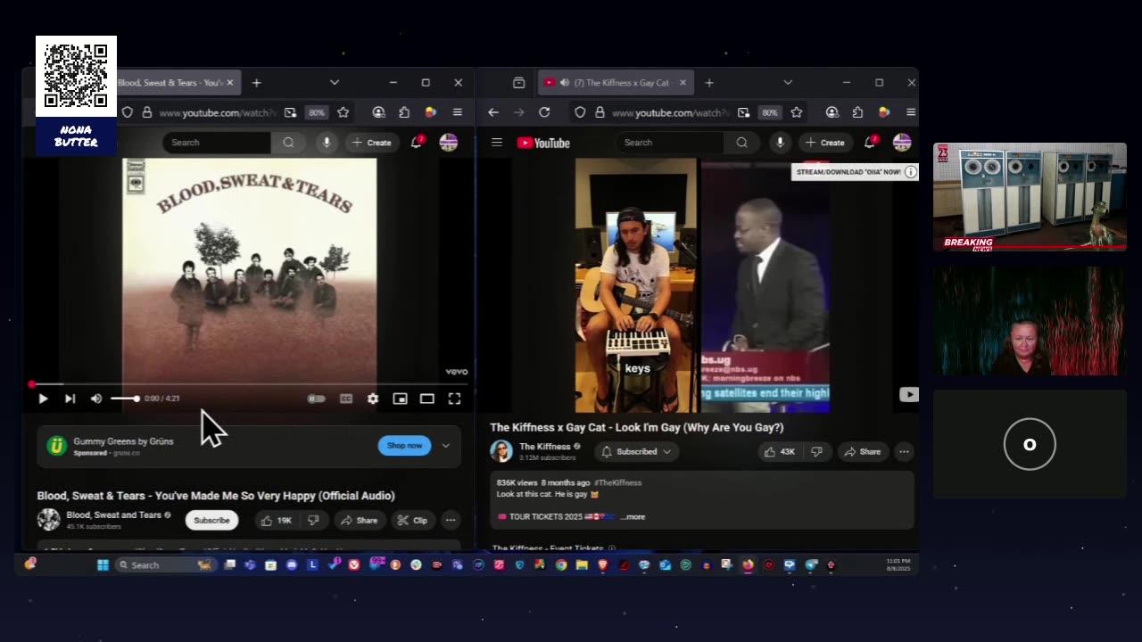Image resolution: width=1142 pixels, height=642 pixels.
Task: Open account icon in right browser toolbar
Action: click(832, 113)
